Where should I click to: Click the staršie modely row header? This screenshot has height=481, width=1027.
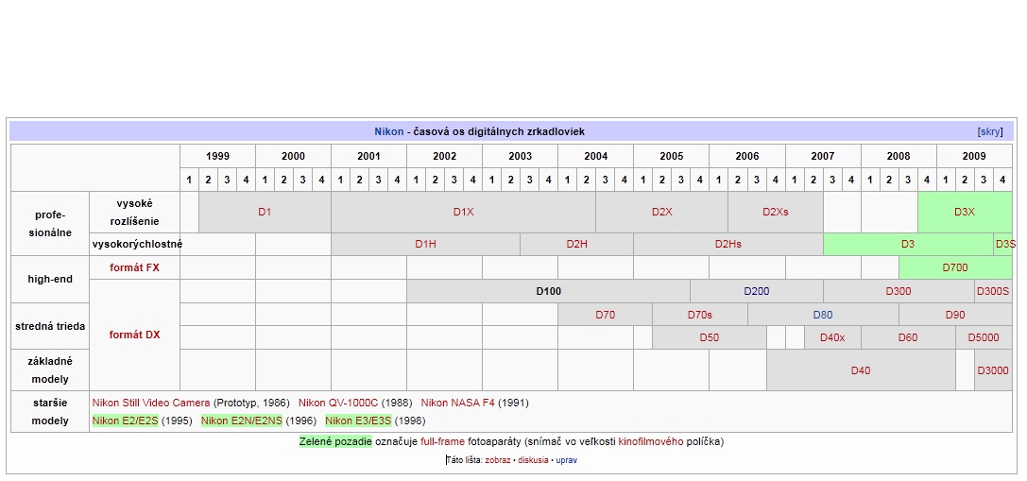tap(50, 411)
